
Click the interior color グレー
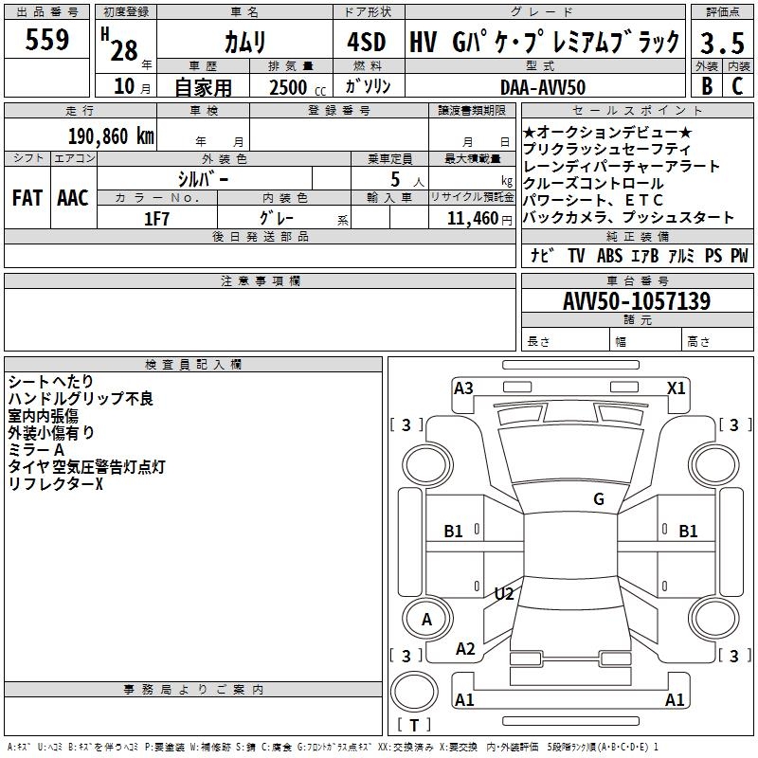(x=277, y=218)
